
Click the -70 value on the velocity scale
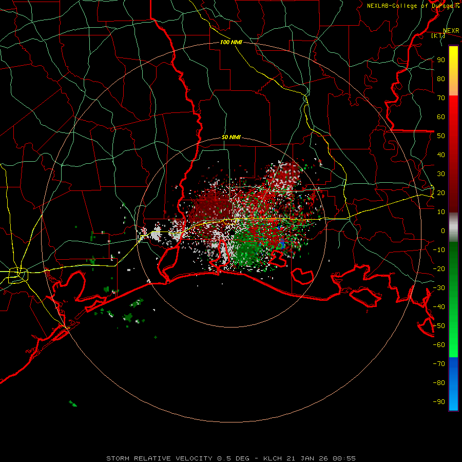coord(439,364)
